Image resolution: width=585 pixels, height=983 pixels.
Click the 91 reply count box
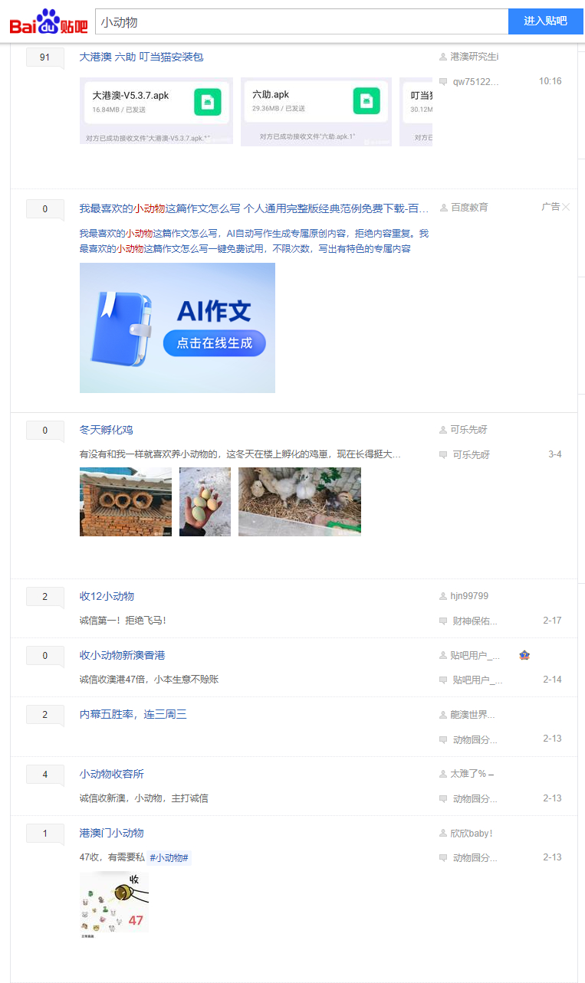[x=44, y=57]
